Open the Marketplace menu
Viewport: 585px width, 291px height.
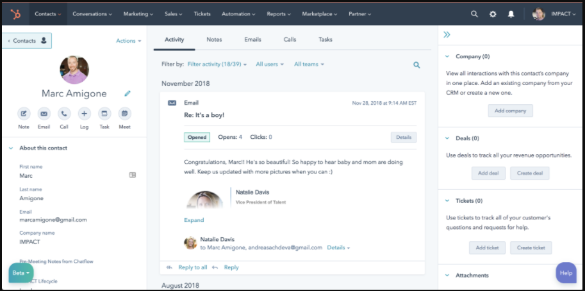pos(320,14)
